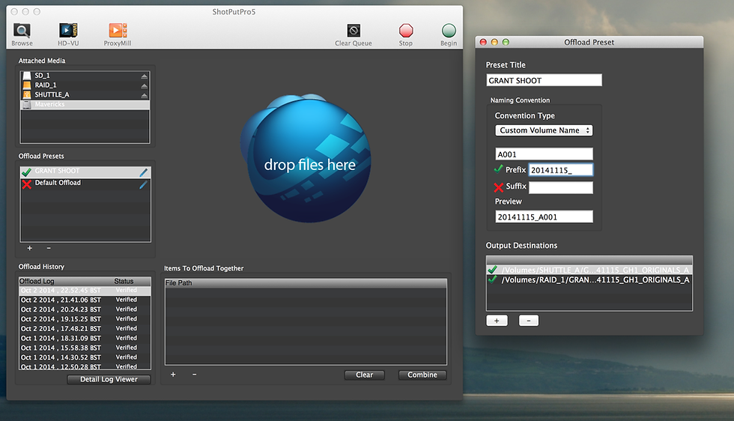Add an output destination
Image resolution: width=734 pixels, height=421 pixels.
(x=497, y=321)
